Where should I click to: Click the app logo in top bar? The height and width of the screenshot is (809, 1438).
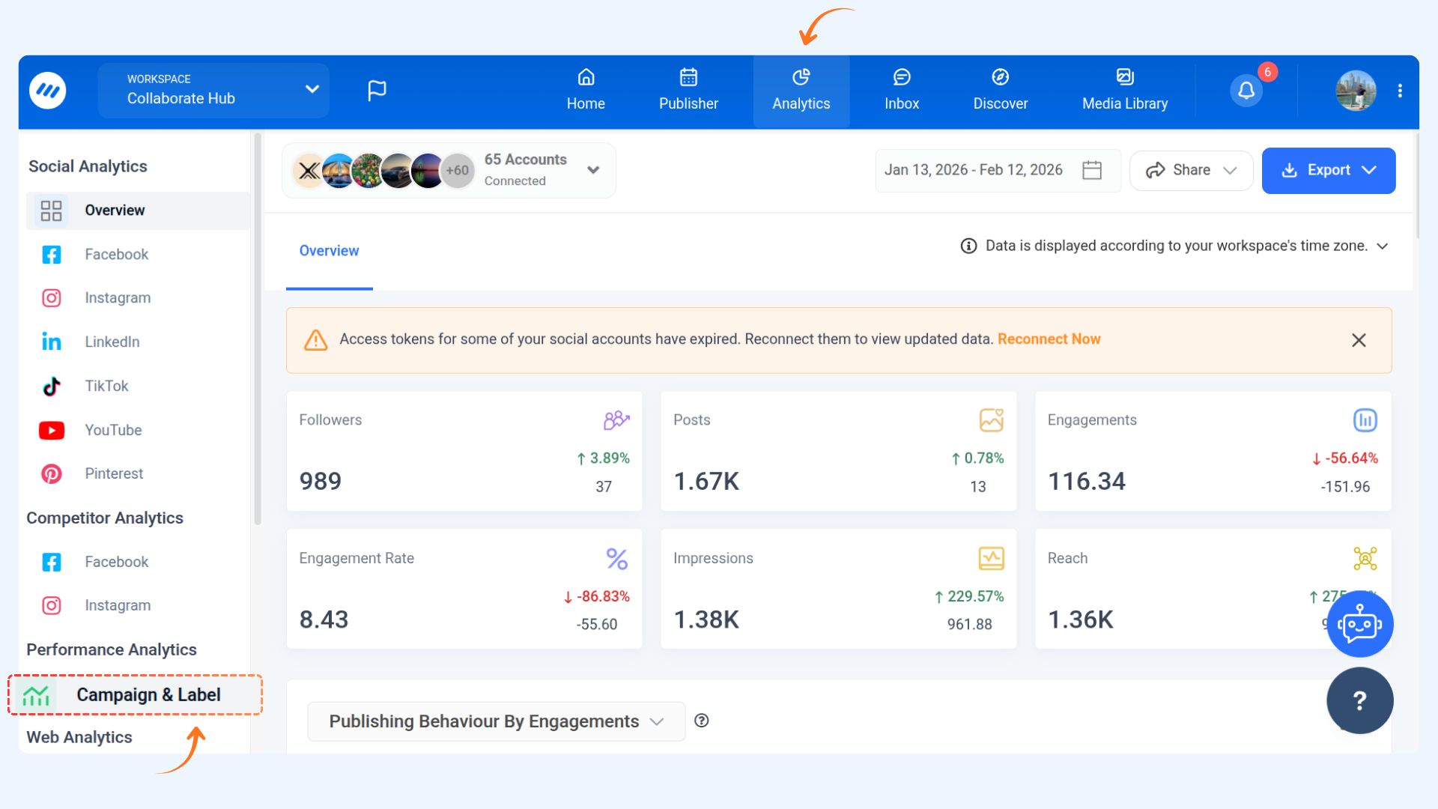pyautogui.click(x=48, y=91)
